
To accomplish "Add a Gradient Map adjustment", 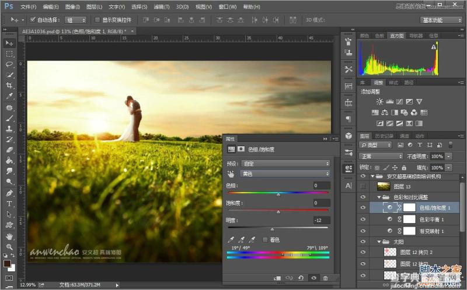I will (419, 123).
